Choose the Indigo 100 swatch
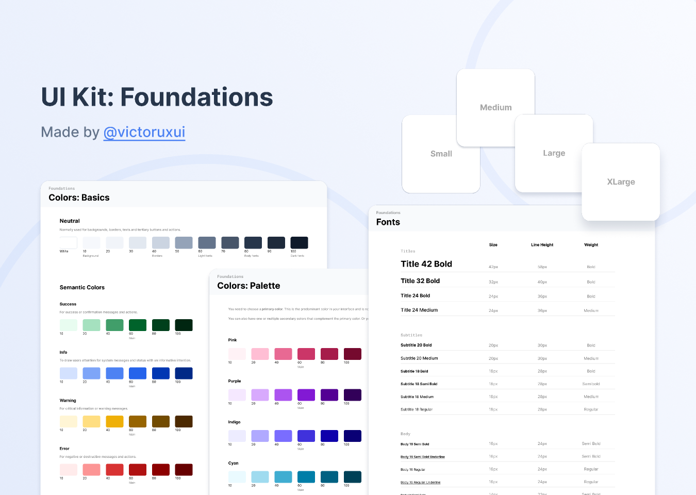This screenshot has width=696, height=495. [x=353, y=436]
